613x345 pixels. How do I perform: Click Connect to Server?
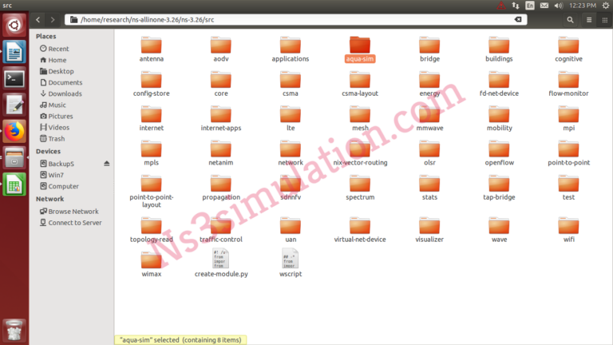click(x=74, y=223)
